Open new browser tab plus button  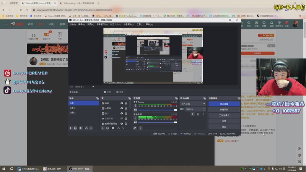coord(99,3)
